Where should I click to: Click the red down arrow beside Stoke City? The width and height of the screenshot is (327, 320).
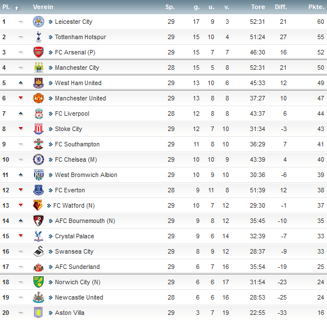(x=20, y=128)
